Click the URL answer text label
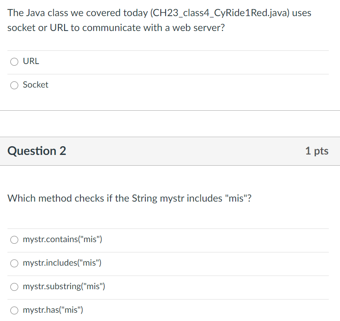The width and height of the screenshot is (340, 321). pyautogui.click(x=31, y=61)
